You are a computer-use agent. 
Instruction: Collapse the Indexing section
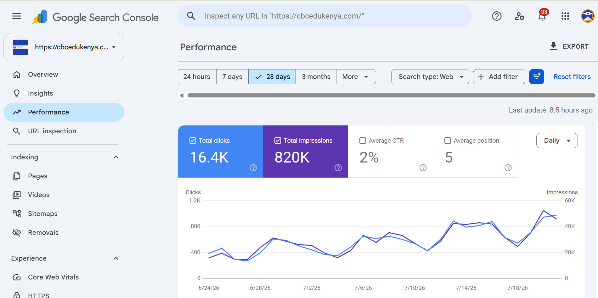116,157
